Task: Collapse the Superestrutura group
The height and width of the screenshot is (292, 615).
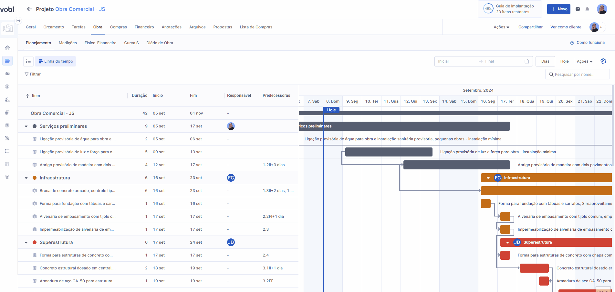Action: tap(26, 243)
